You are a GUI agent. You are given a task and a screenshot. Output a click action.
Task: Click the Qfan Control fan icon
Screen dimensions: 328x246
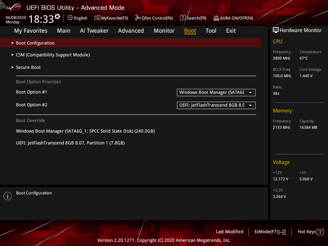(x=138, y=18)
